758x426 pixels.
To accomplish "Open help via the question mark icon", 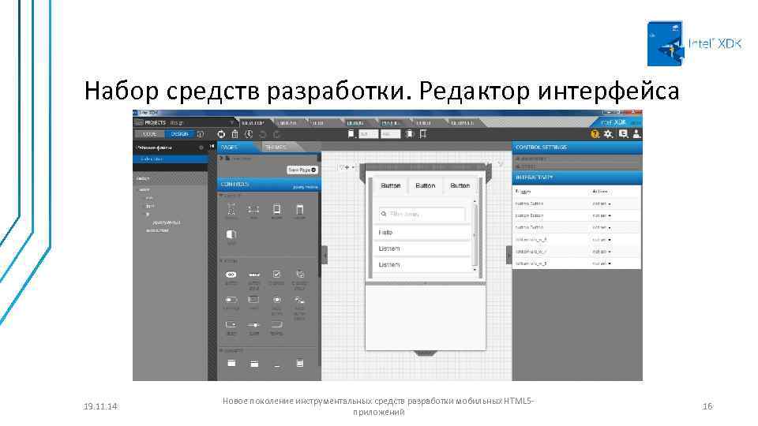I will [x=595, y=134].
